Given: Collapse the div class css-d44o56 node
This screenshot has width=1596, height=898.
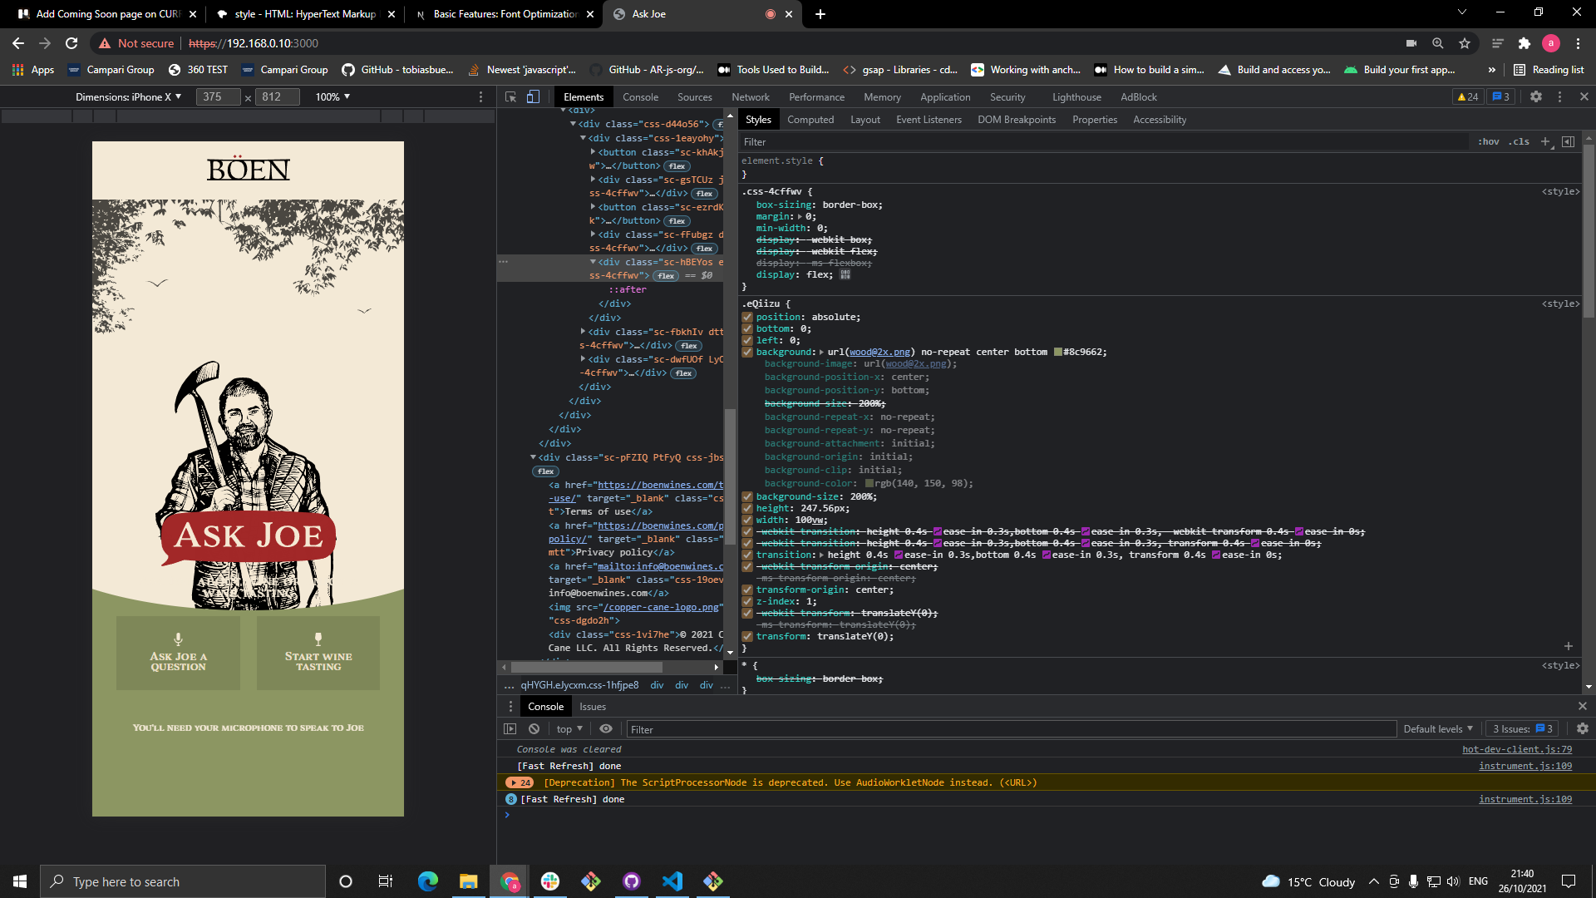Looking at the screenshot, I should pos(573,124).
